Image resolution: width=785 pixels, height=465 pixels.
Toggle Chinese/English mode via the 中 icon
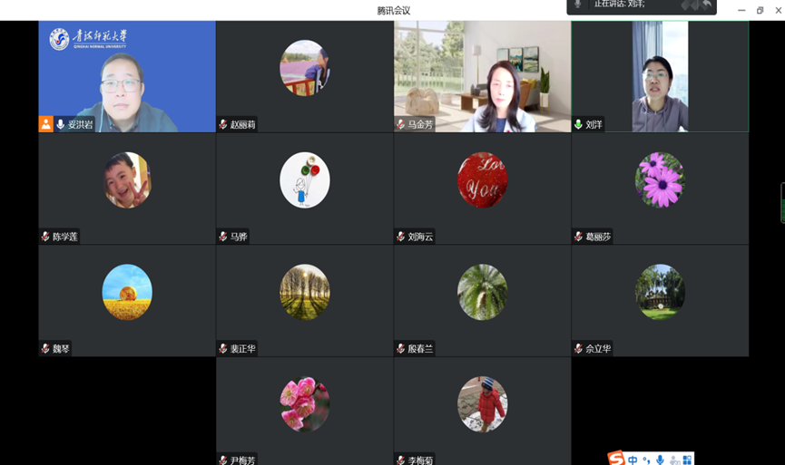click(633, 460)
